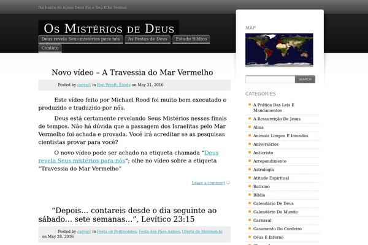368x245 pixels.
Task: Open Festa de Pentecostes category link
Action: [117, 232]
